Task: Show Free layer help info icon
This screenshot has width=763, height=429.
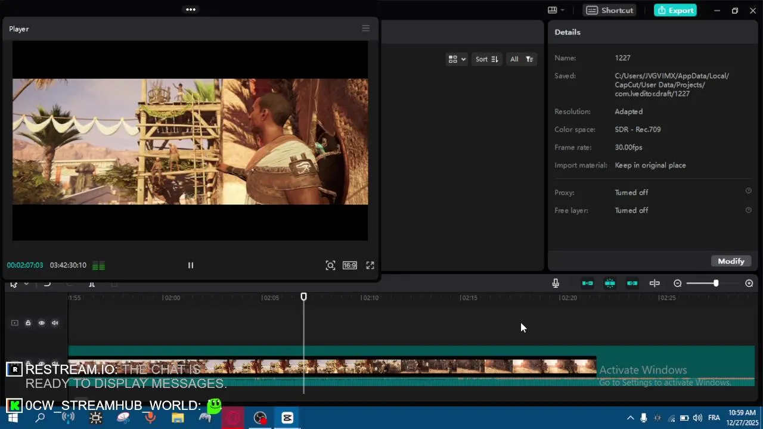Action: [749, 210]
